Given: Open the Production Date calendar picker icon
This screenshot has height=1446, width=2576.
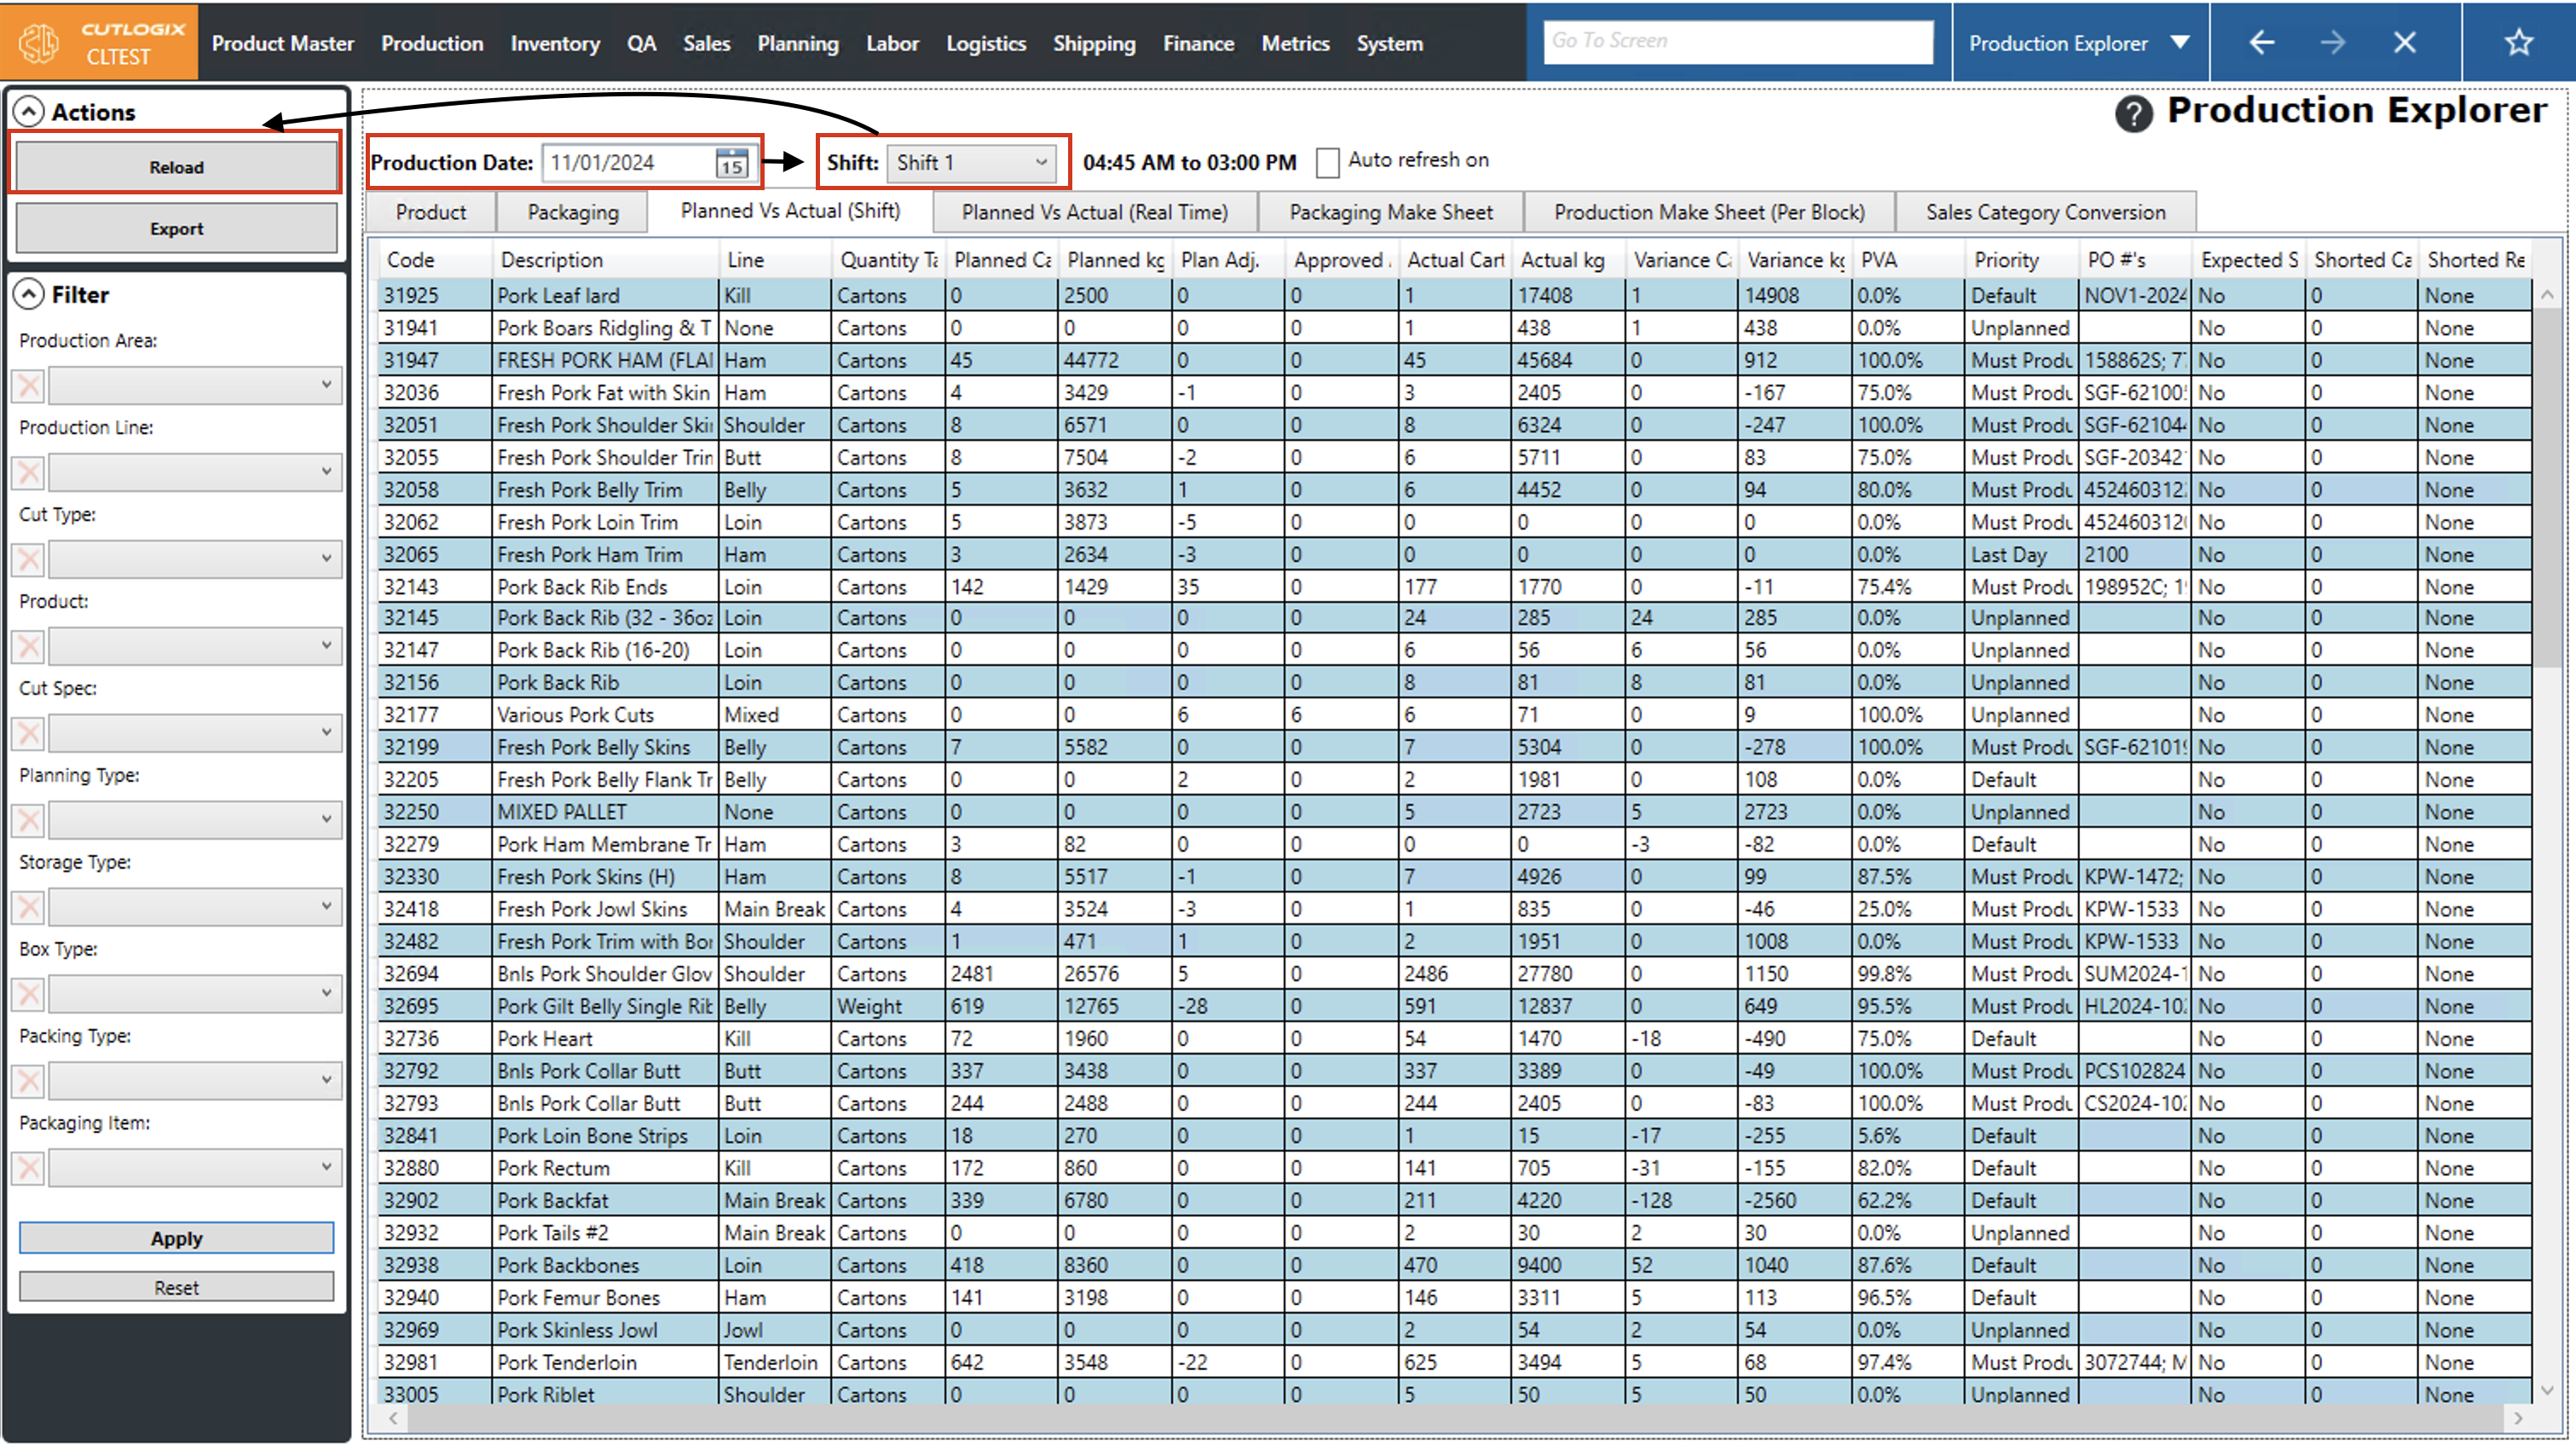Looking at the screenshot, I should tap(731, 163).
